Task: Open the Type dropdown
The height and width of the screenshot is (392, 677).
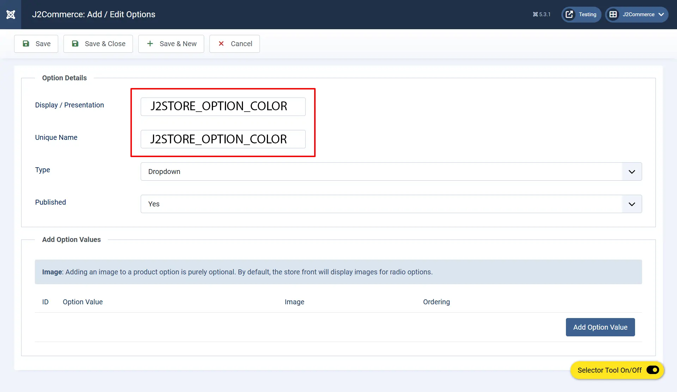Action: [x=391, y=172]
